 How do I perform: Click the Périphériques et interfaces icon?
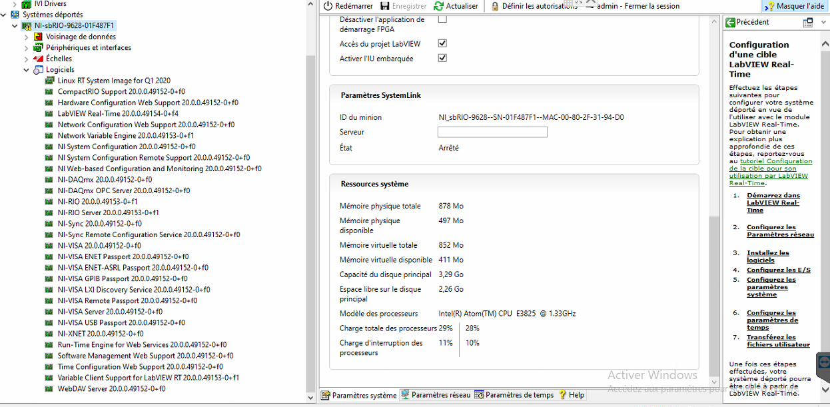(39, 47)
